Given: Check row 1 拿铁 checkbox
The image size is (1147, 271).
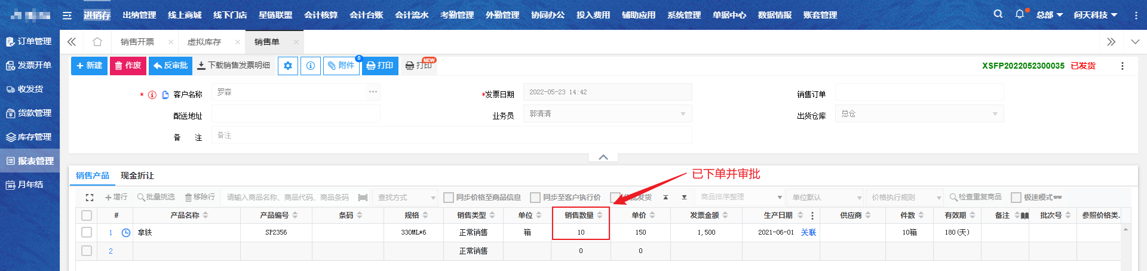Looking at the screenshot, I should pyautogui.click(x=87, y=232).
